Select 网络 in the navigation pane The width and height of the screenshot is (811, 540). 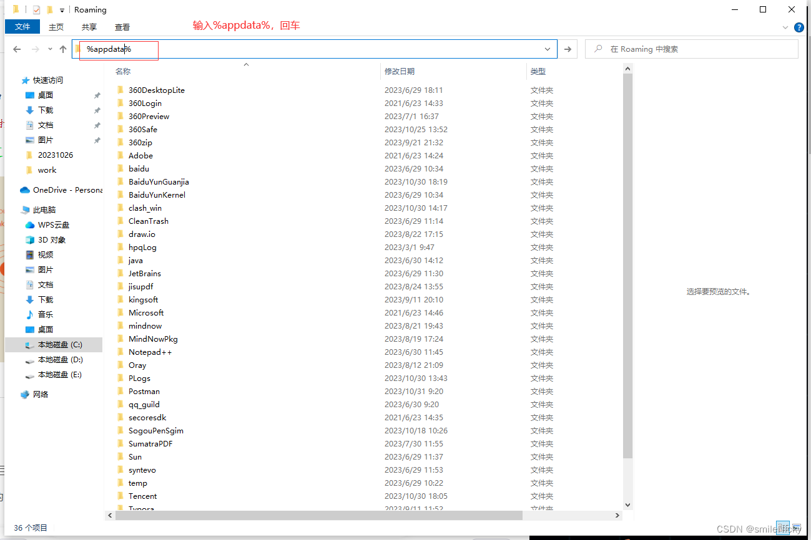tap(41, 395)
